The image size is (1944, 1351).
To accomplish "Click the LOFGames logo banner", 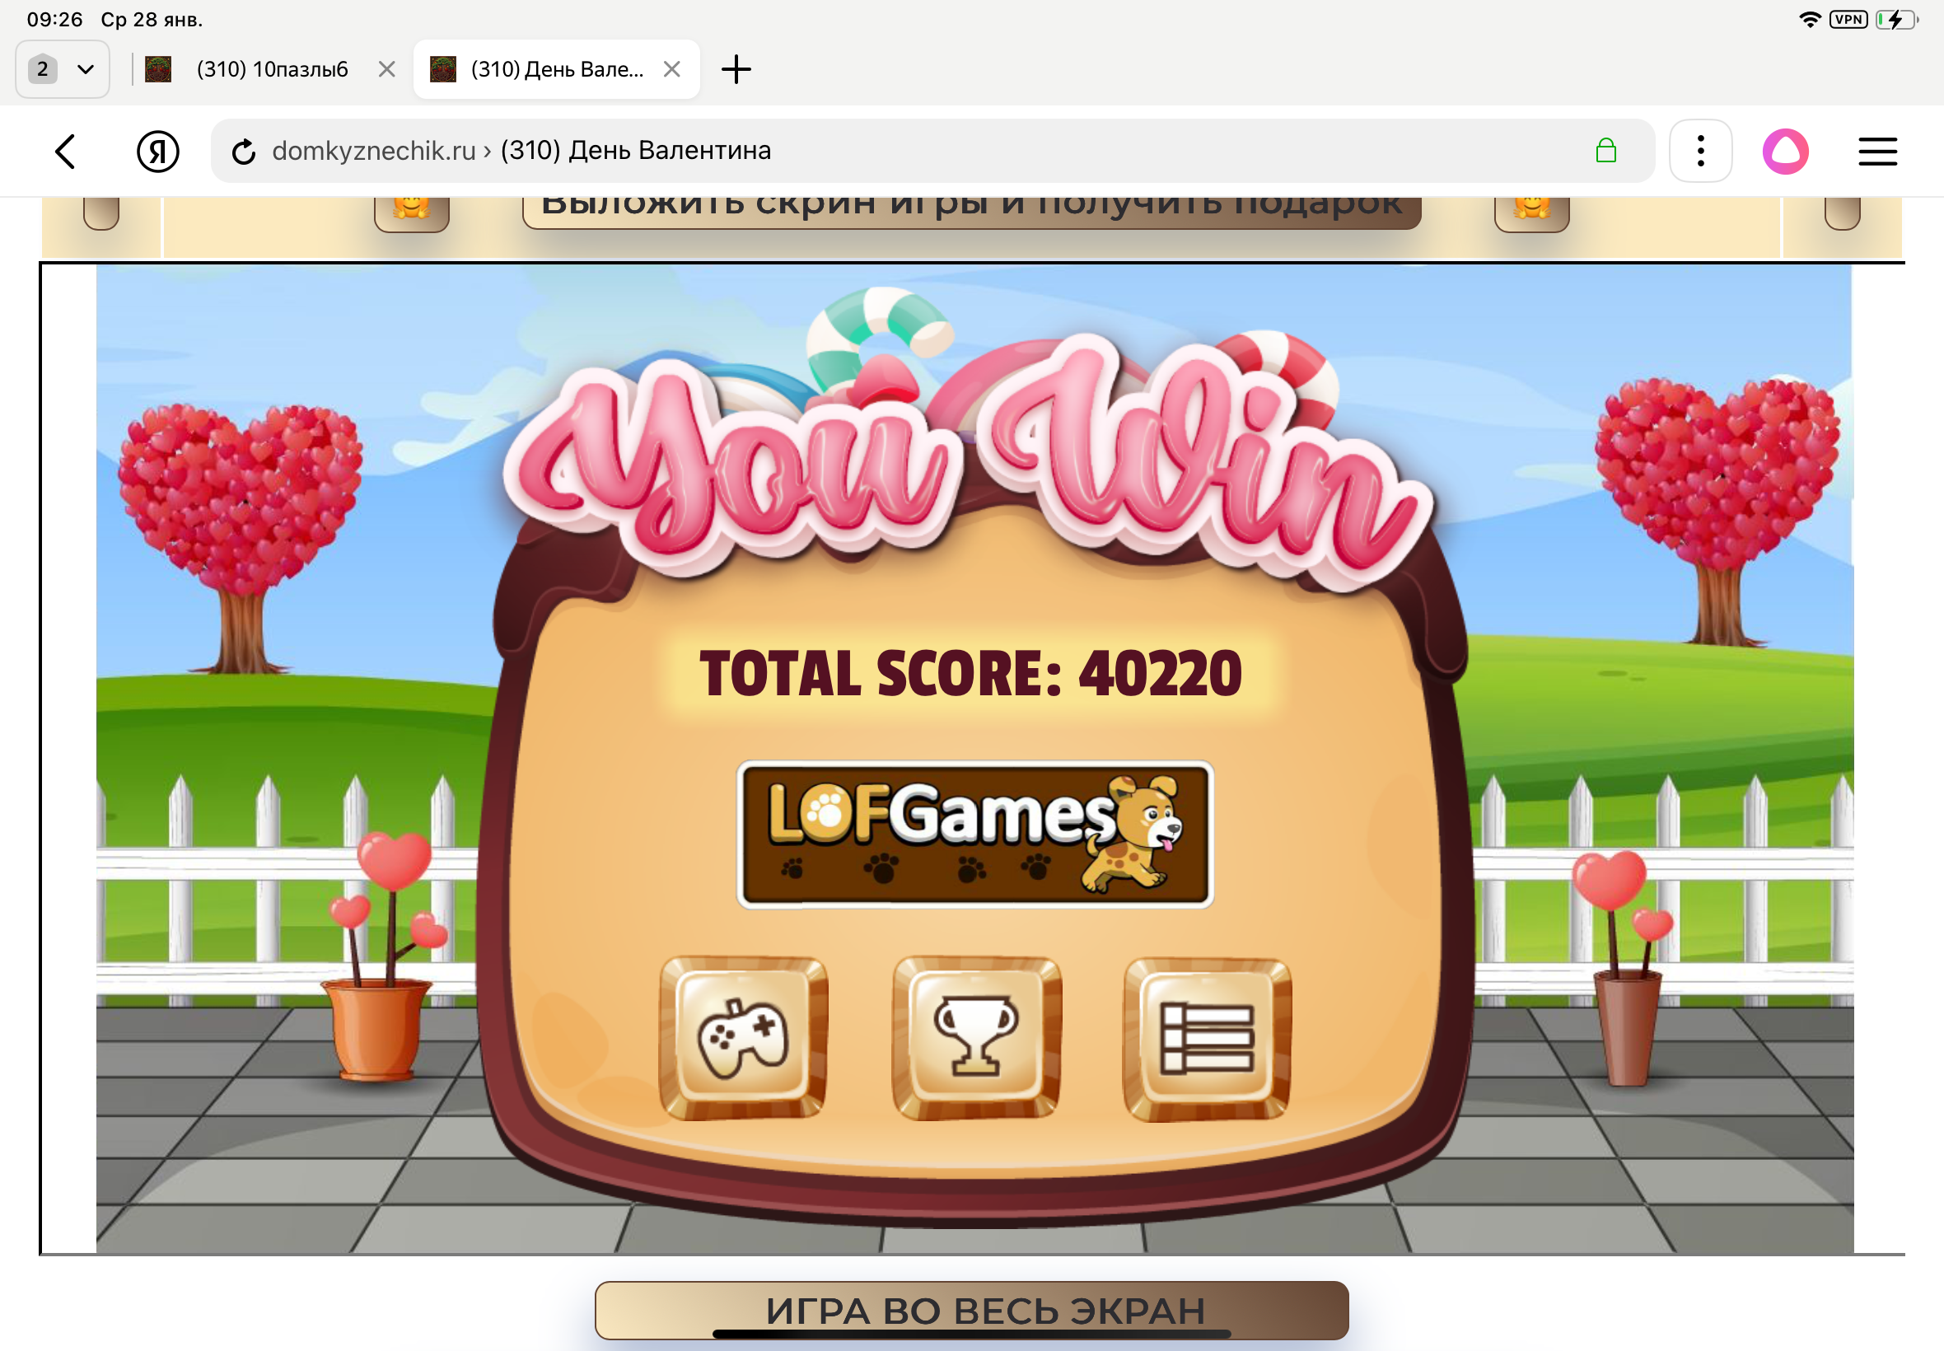I will (x=975, y=834).
